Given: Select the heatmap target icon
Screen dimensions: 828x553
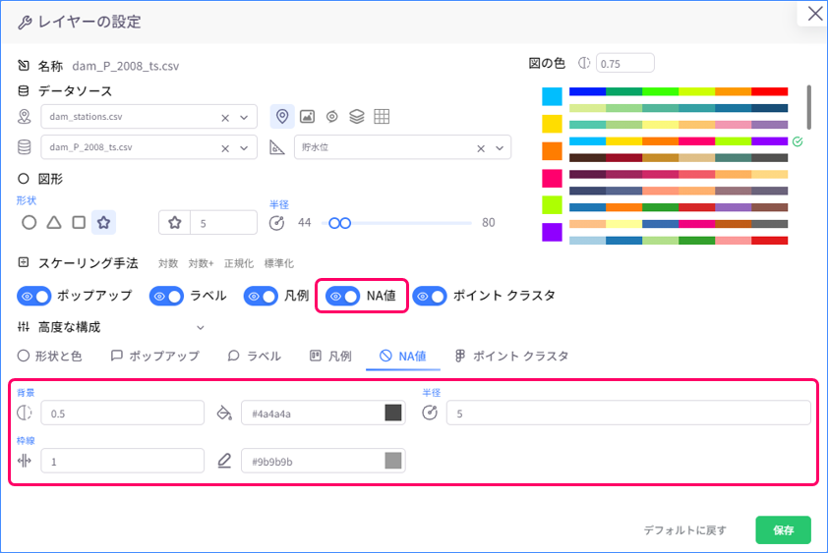Looking at the screenshot, I should (331, 117).
